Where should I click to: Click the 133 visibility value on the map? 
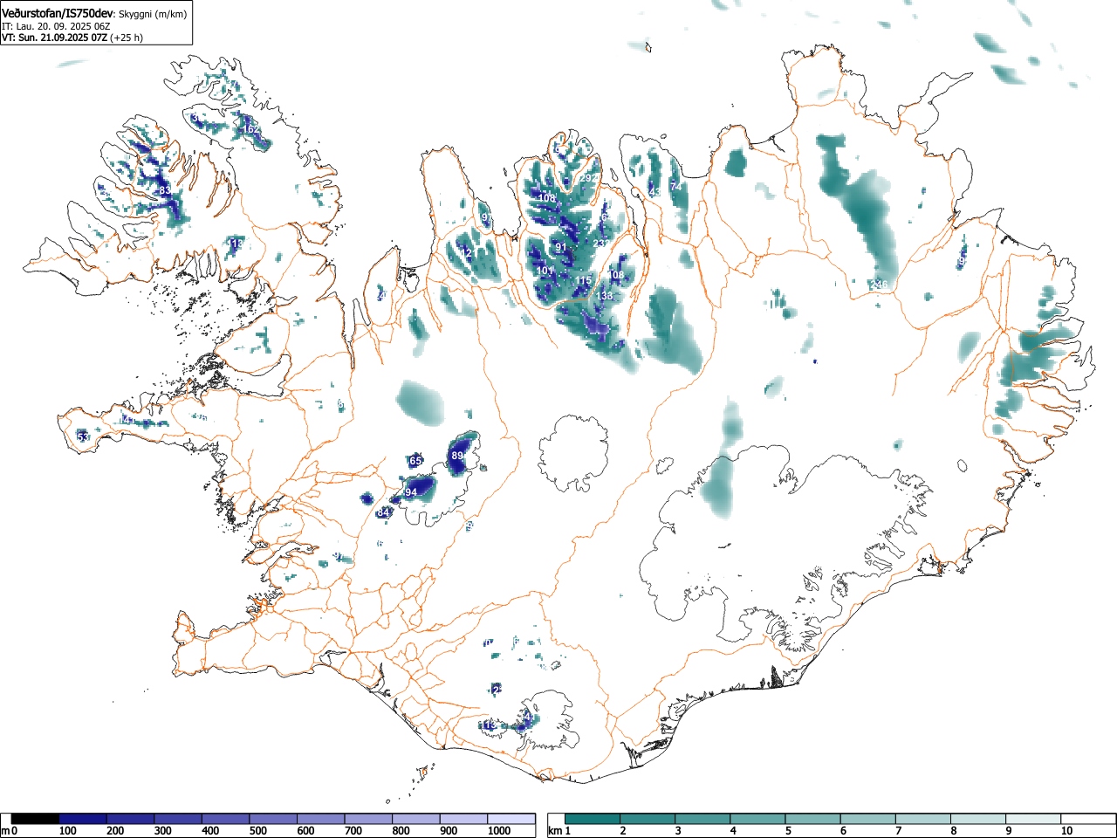click(605, 296)
